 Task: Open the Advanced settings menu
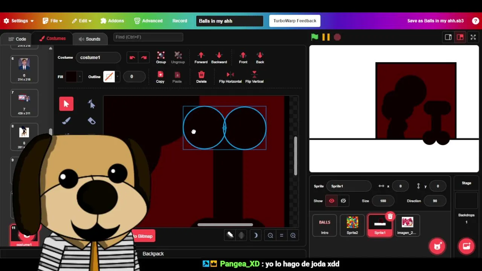click(148, 21)
